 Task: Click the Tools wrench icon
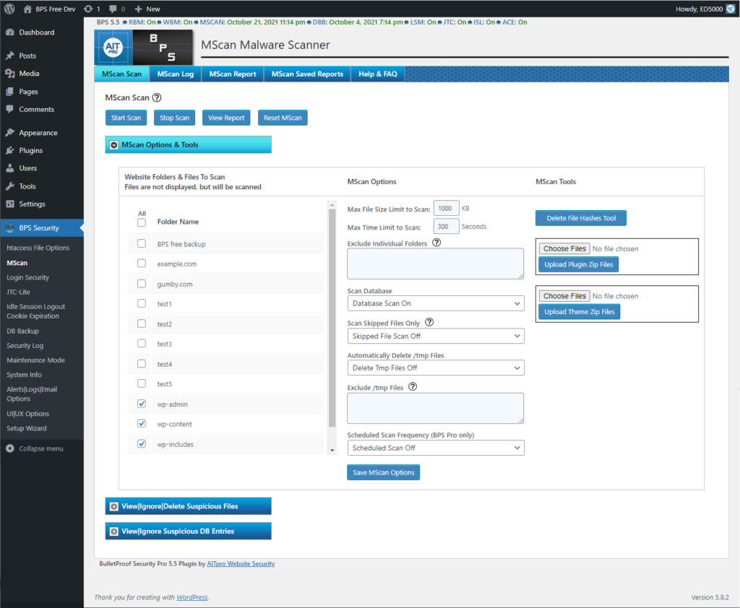pos(10,186)
